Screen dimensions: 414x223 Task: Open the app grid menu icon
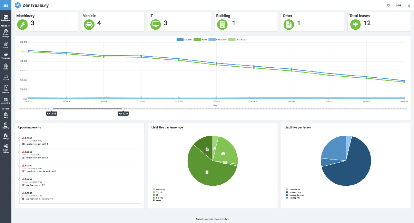tap(6, 5)
